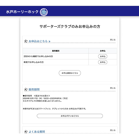Image resolution: width=139 pixels, height=139 pixels.
Task: Select the 販売種別 table column header
Action: 56,51
